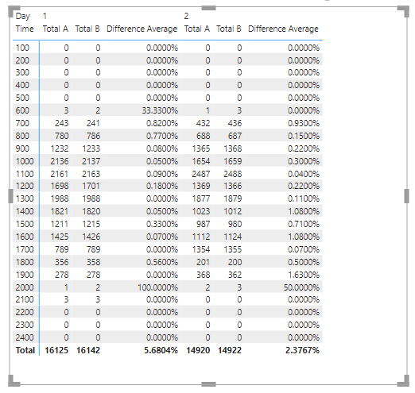The width and height of the screenshot is (415, 393).
Task: Click the 1701 value in row 1200
Action: [91, 186]
